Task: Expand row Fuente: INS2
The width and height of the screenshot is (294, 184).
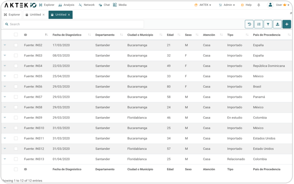Action: click(5, 45)
